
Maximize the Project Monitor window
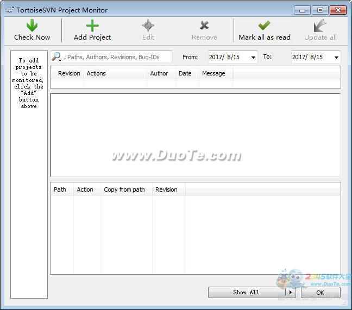coord(320,10)
